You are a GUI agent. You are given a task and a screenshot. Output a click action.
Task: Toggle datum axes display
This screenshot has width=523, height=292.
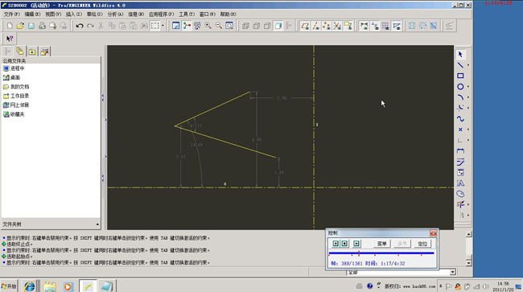click(x=315, y=26)
